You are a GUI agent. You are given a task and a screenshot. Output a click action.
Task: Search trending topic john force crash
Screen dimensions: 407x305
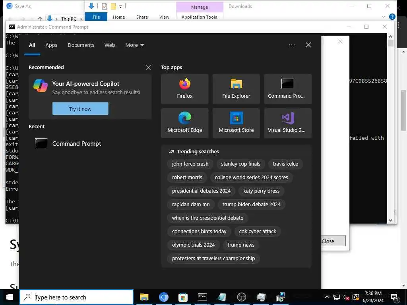(190, 164)
